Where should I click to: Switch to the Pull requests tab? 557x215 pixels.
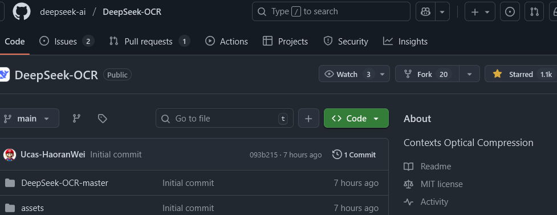click(149, 42)
